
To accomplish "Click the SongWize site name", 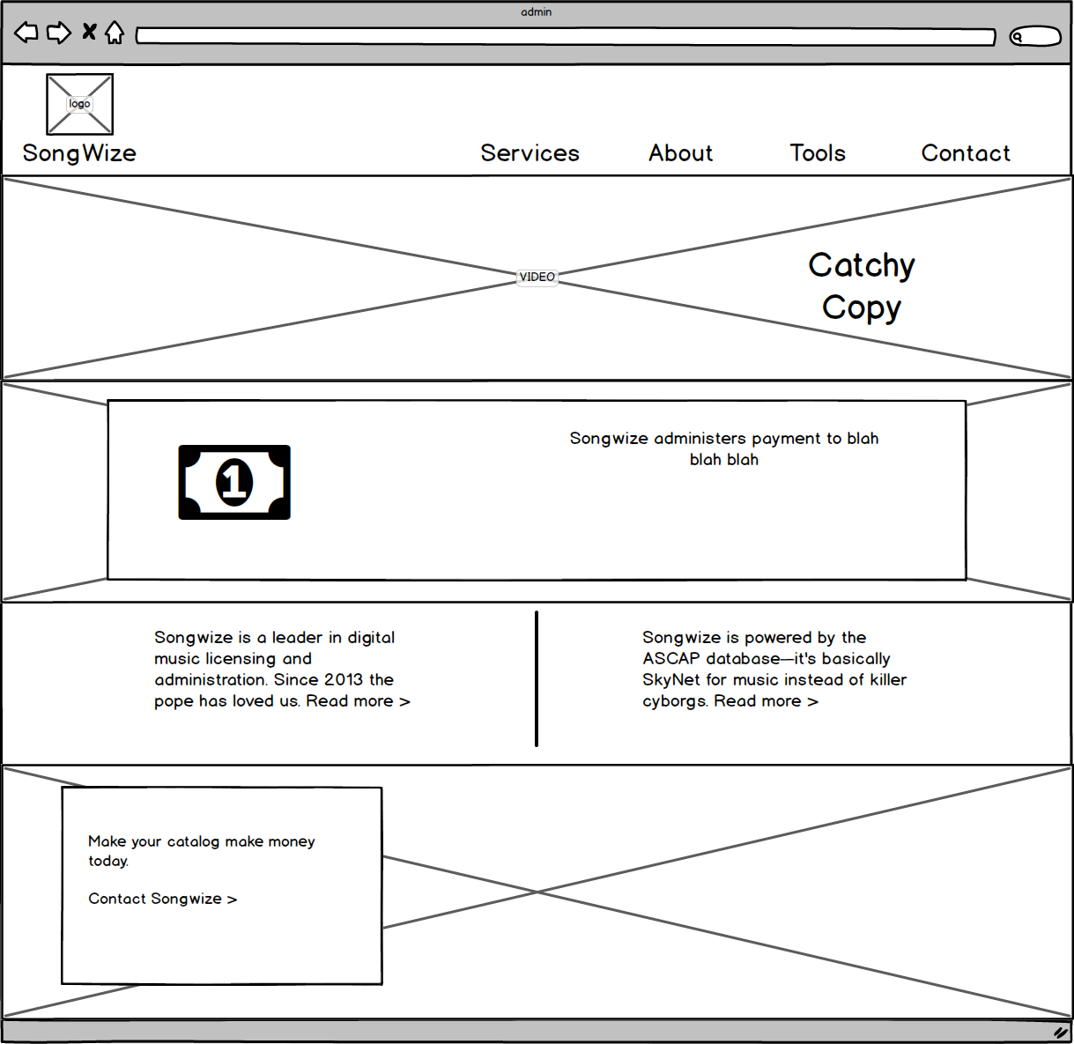I will point(79,153).
